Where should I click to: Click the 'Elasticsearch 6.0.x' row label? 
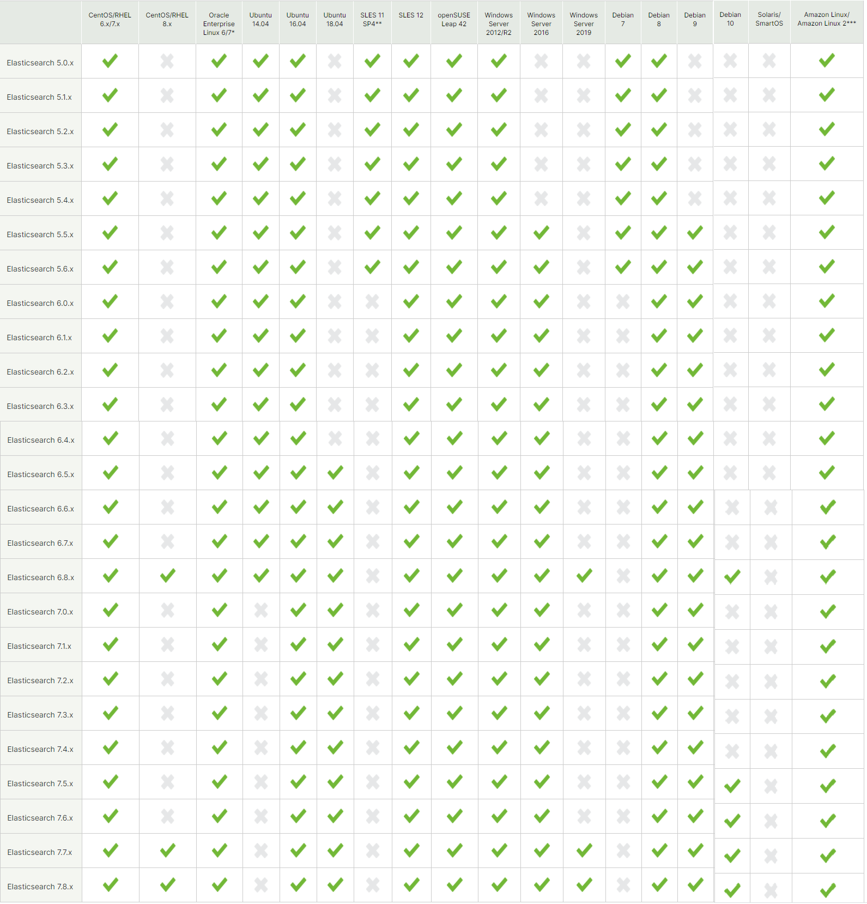40,303
